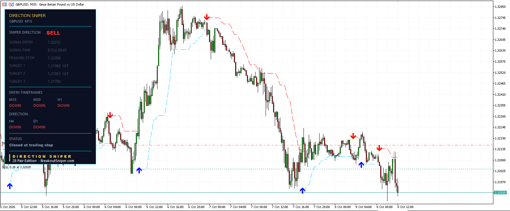Click the '7 Oct 16:00' time axis label

click(301, 207)
